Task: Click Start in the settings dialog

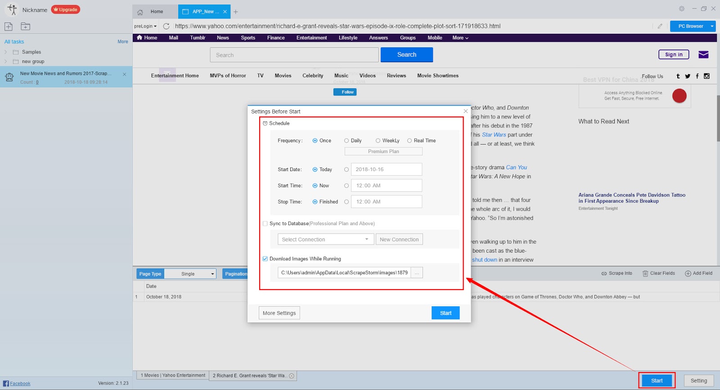Action: click(445, 313)
